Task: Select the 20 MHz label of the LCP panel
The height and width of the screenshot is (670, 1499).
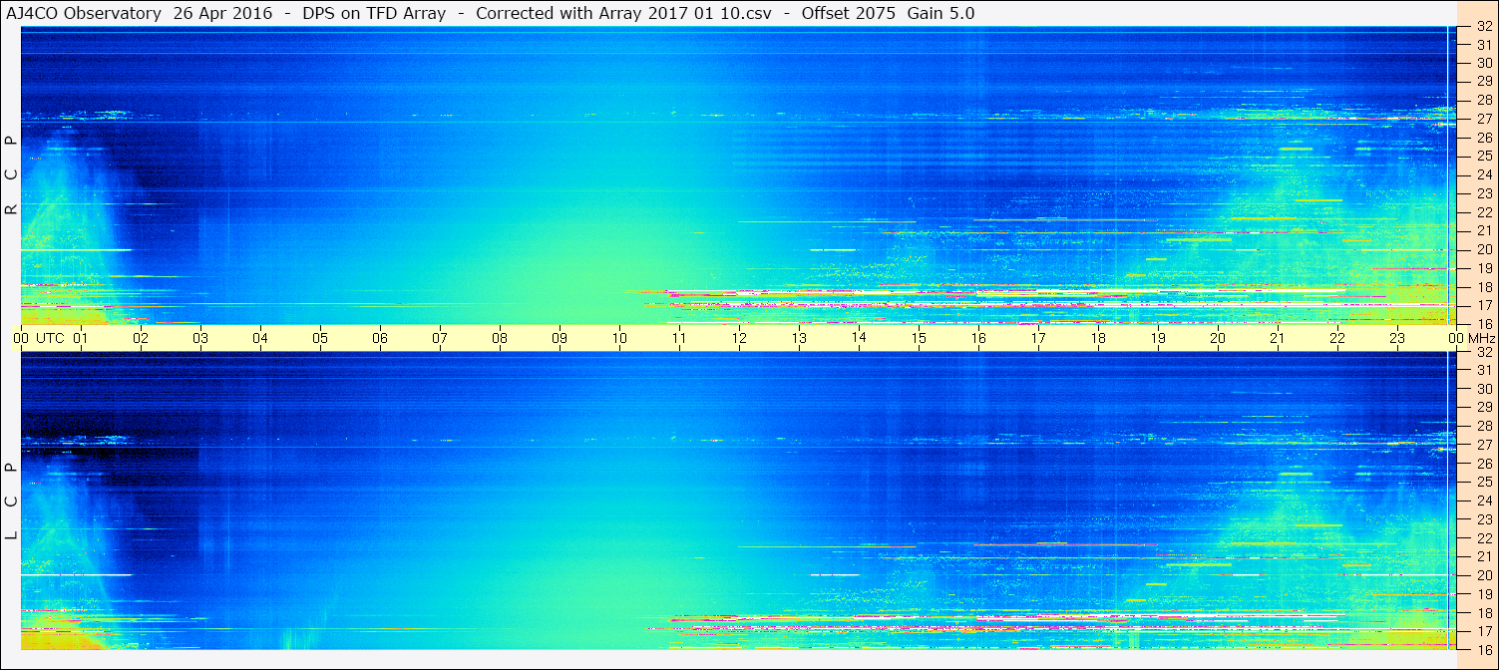Action: pos(1483,575)
